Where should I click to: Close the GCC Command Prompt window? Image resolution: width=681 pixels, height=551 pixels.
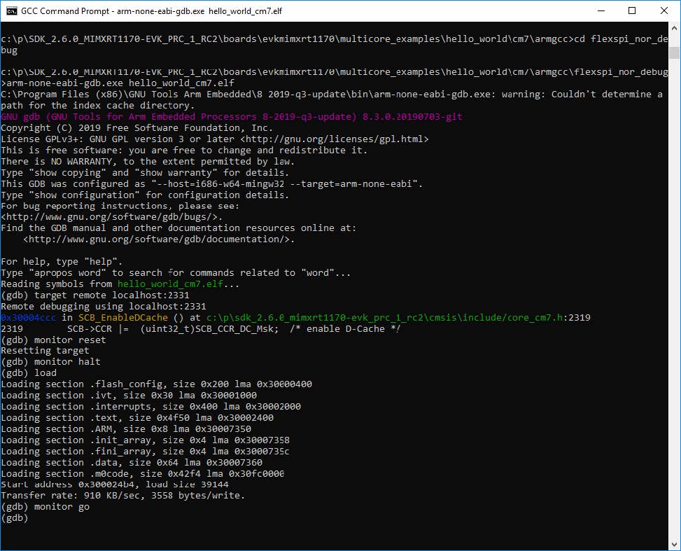coord(664,11)
